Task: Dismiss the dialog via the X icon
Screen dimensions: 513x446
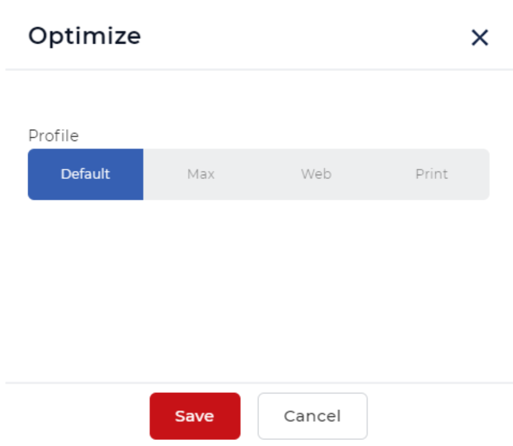Action: (479, 38)
